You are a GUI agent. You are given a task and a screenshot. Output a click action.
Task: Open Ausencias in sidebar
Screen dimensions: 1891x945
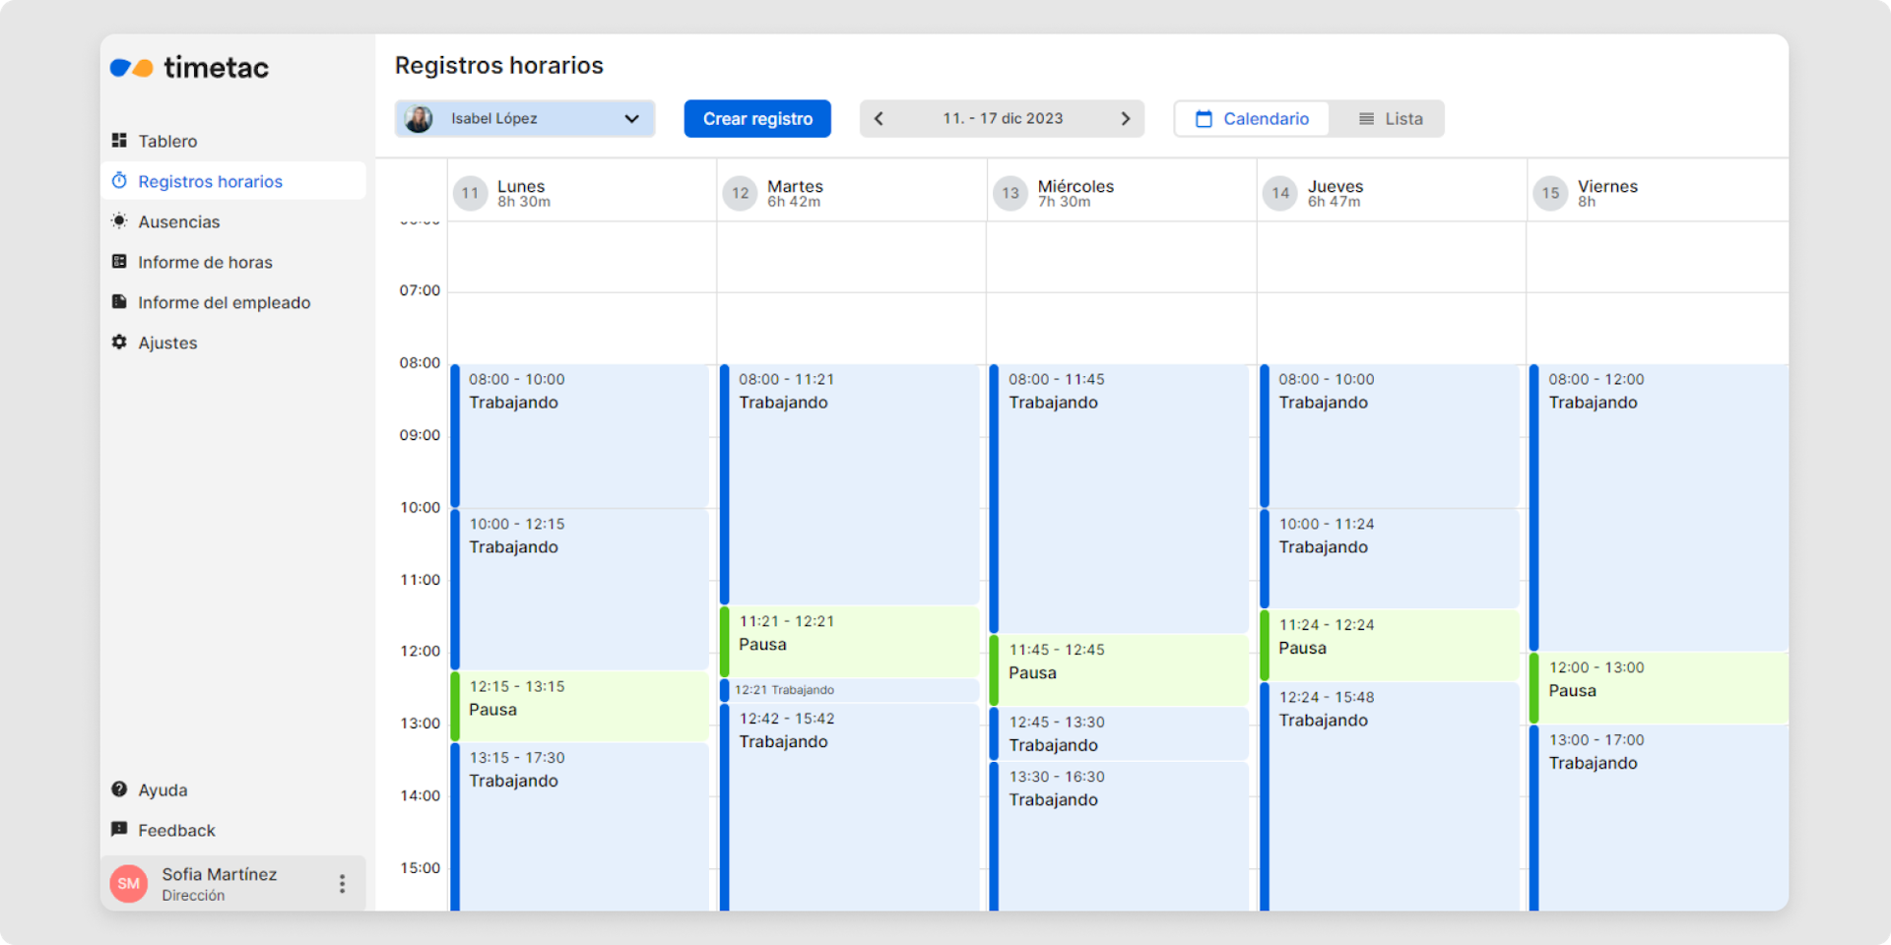pos(232,221)
